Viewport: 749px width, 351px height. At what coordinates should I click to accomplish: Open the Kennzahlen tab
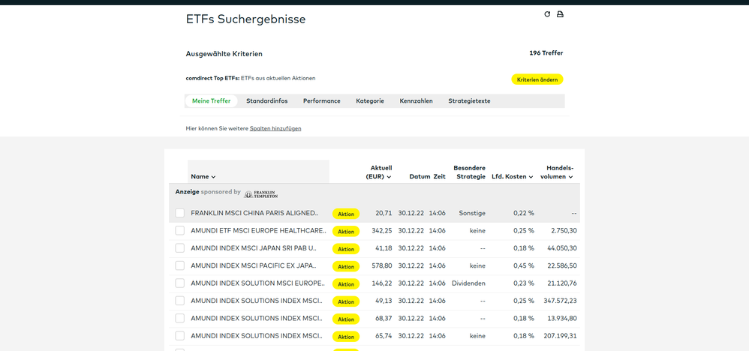[416, 100]
